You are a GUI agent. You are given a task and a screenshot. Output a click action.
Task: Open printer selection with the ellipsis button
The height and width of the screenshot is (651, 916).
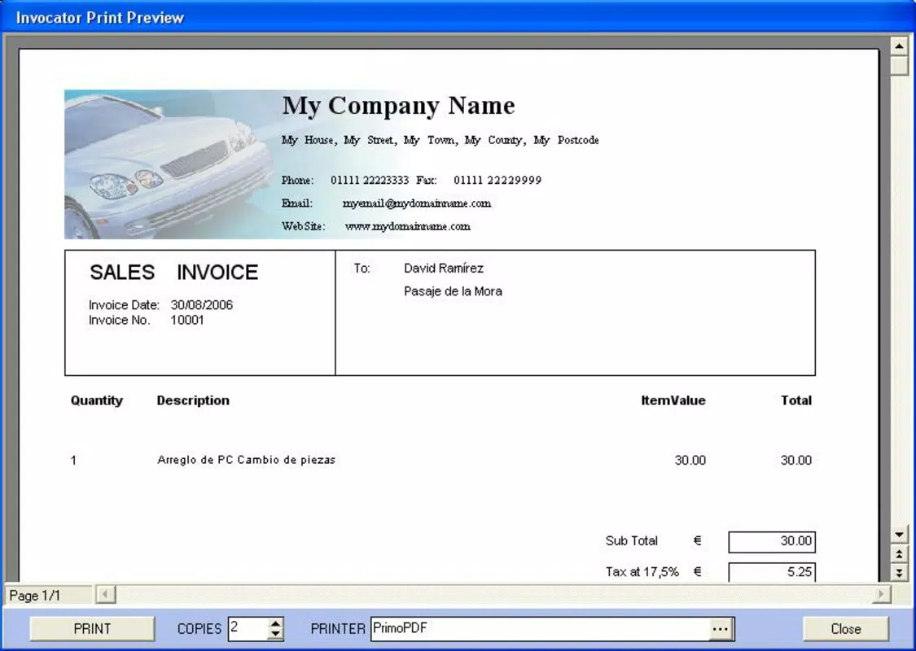click(721, 629)
